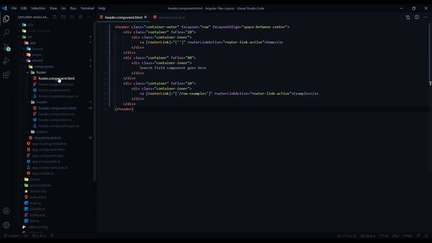Open app.module.ts file

[x=43, y=173]
